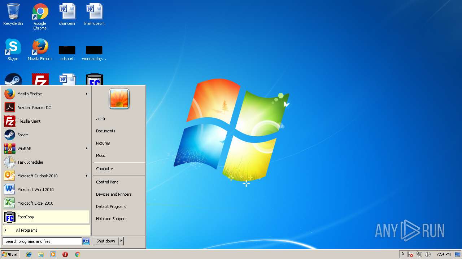
Task: Launch Microsoft Excel 2010 from Start menu
Action: [46, 203]
